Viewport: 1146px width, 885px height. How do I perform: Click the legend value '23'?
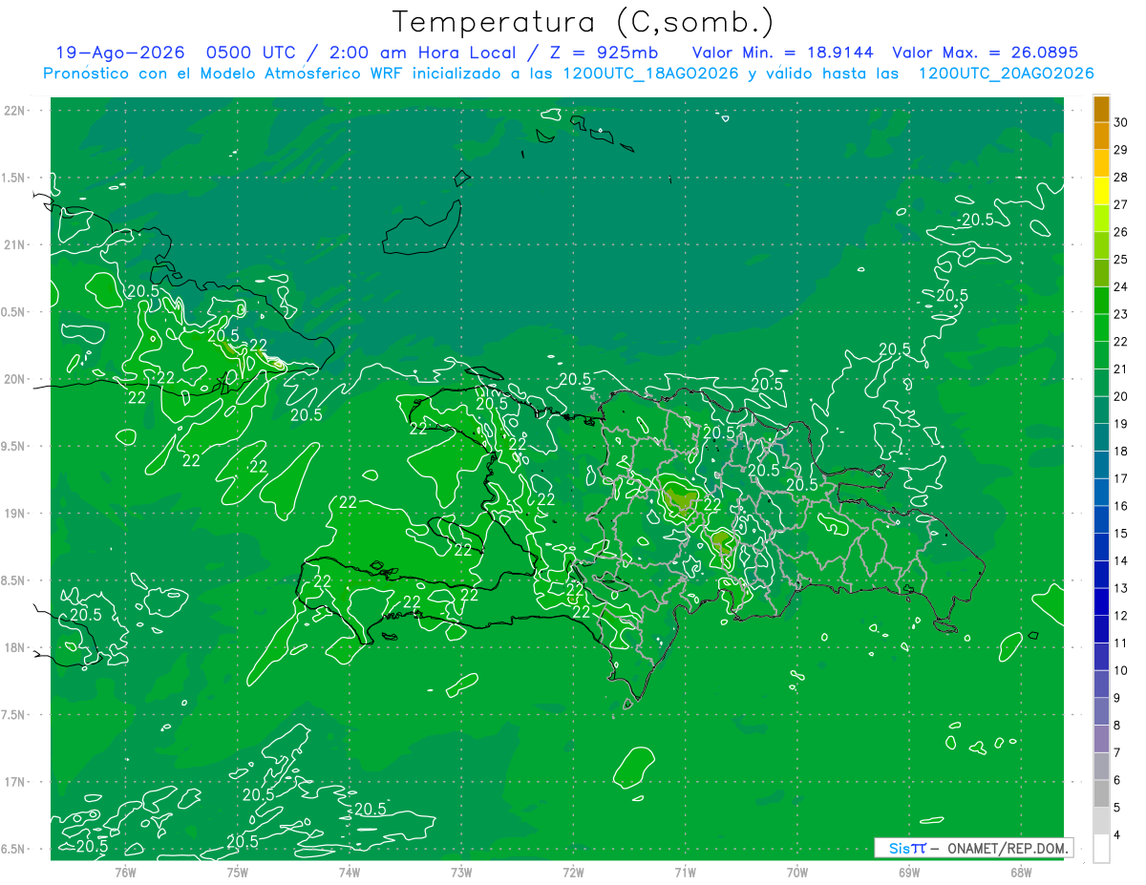(x=1121, y=314)
